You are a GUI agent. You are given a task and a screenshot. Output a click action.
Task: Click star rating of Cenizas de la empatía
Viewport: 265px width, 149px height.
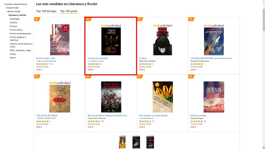[x=94, y=64]
